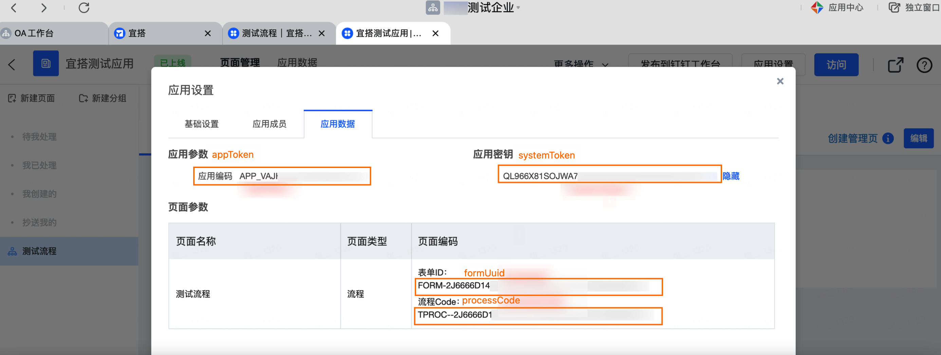Click the back chevron beside the app icon

coord(12,65)
